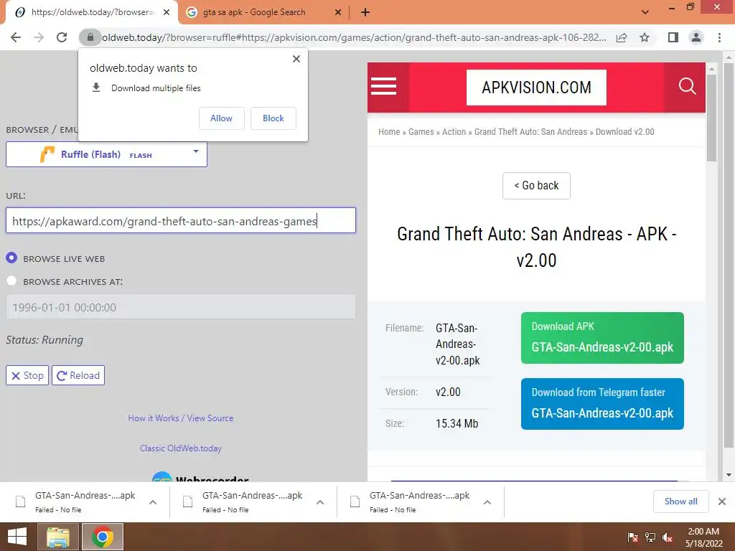Allow downloading multiple files
The height and width of the screenshot is (551, 735).
[221, 118]
